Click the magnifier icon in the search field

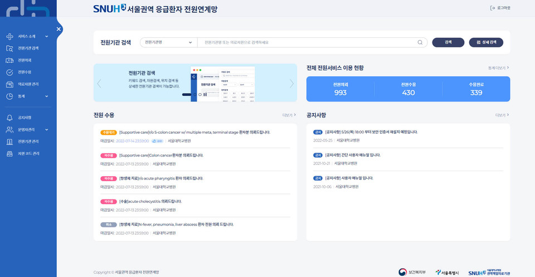point(420,43)
